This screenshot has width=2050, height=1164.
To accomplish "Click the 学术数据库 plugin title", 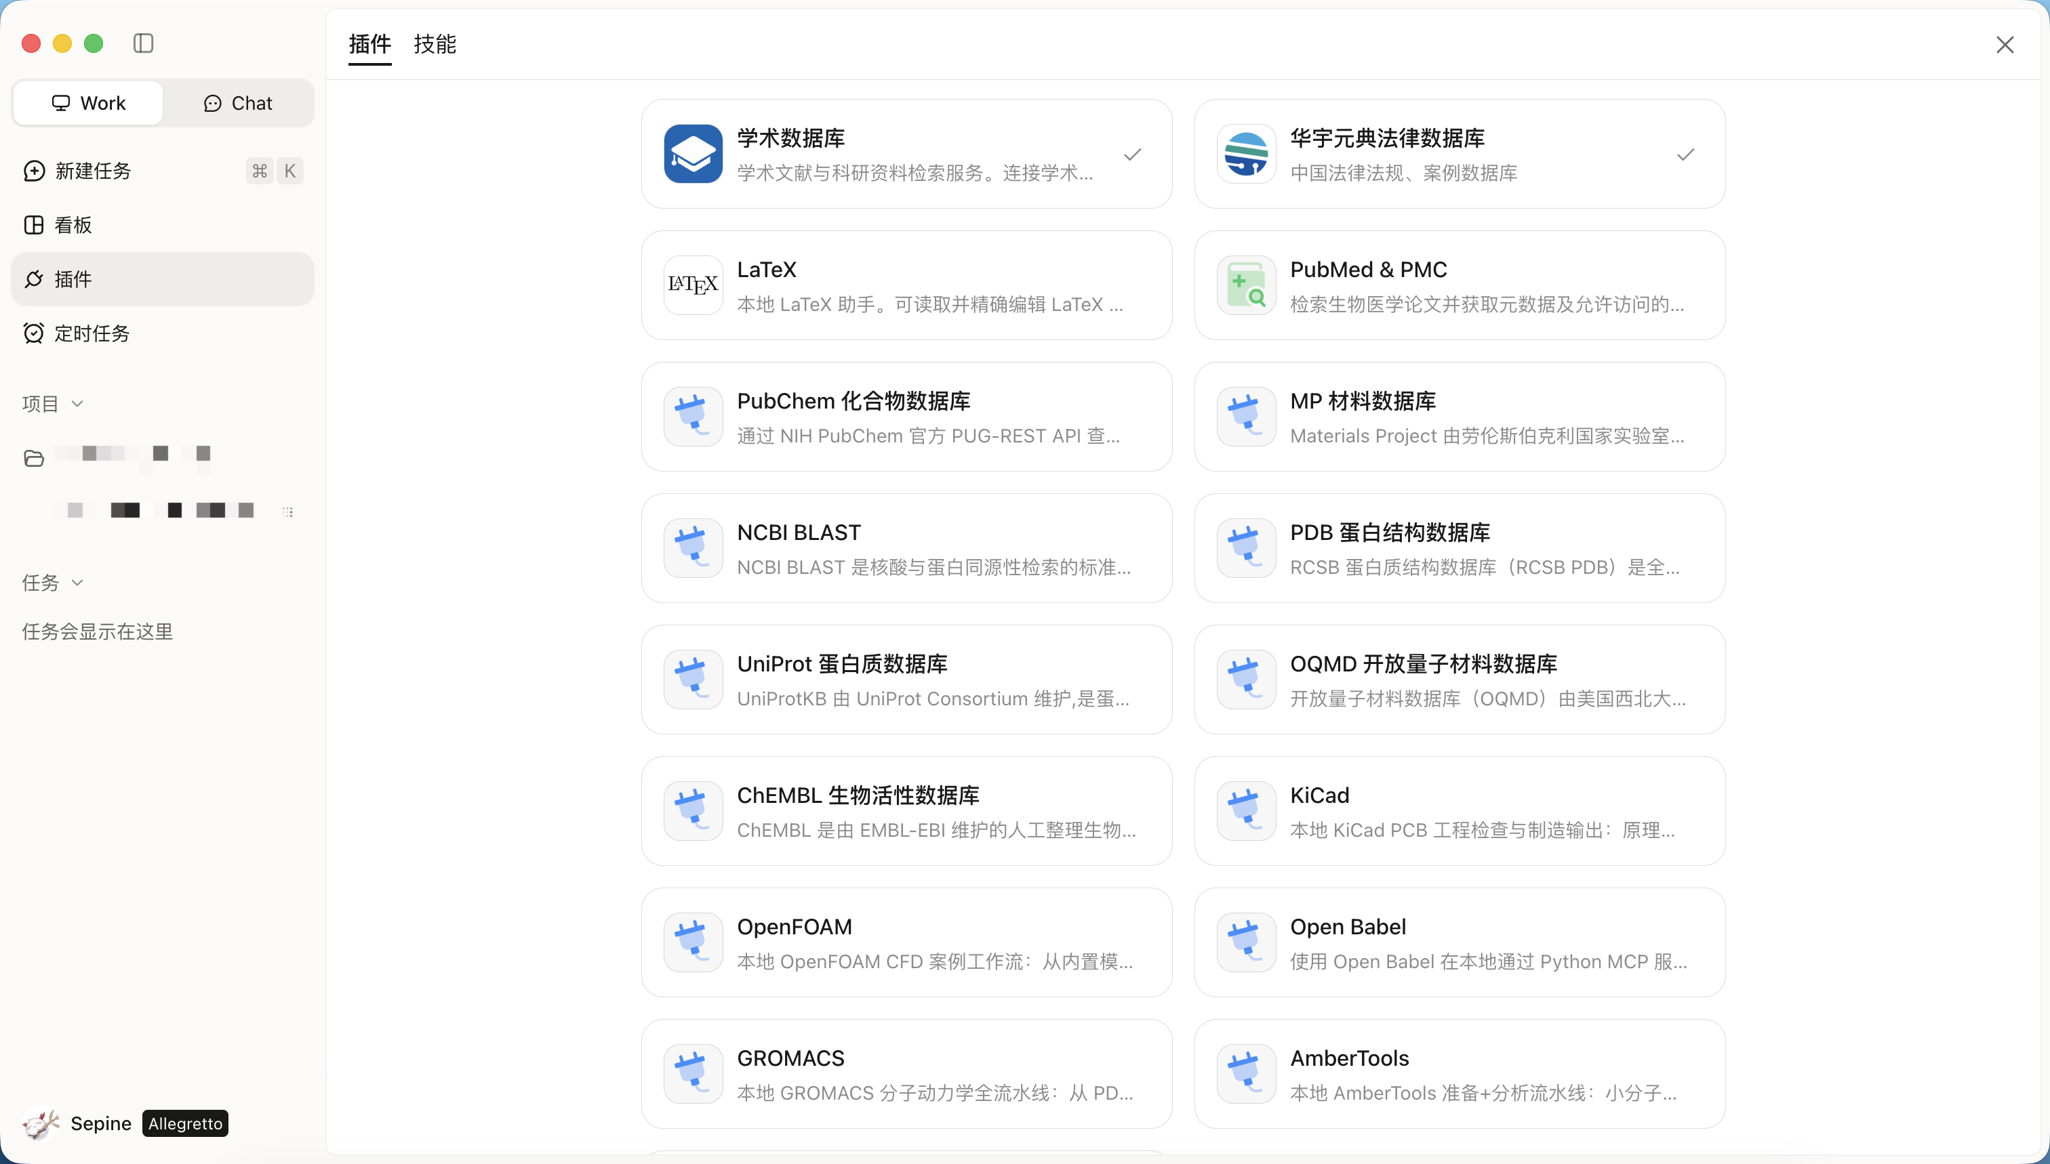I will click(x=791, y=138).
